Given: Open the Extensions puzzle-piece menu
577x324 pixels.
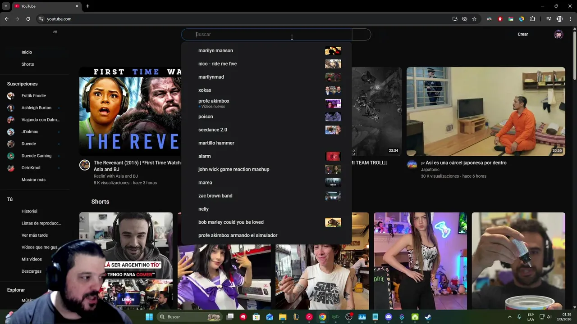Looking at the screenshot, I should [x=532, y=19].
